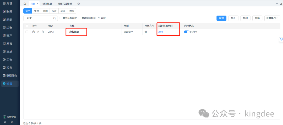
Task: Select the 损益 category tab
Action: (72, 11)
